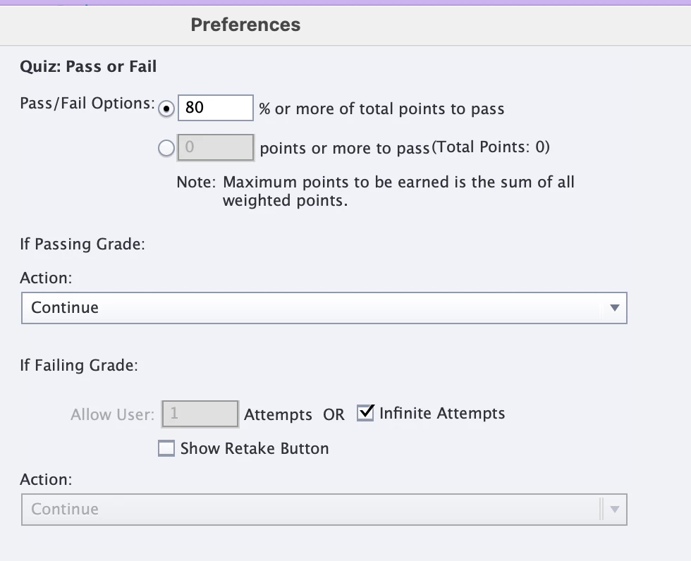Screen dimensions: 691x561
Task: Enable the Show Retake Button checkbox
Action: click(x=166, y=449)
